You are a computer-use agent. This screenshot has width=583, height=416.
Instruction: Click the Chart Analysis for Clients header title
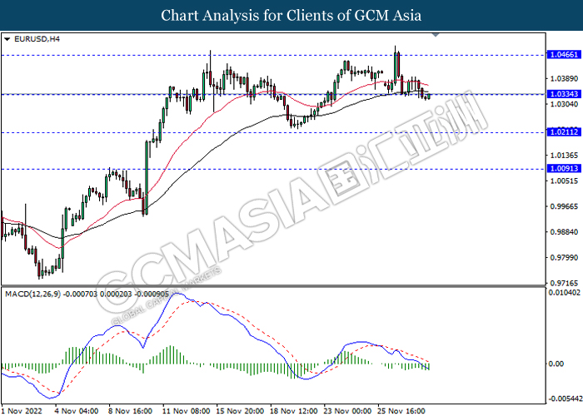coord(291,16)
